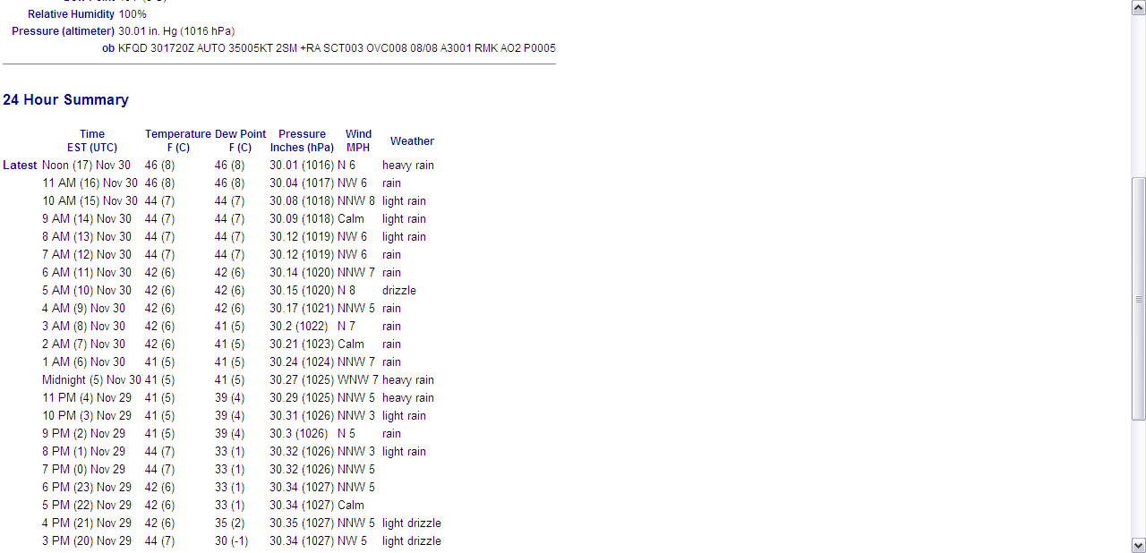Click the Dew Point column header
The image size is (1146, 553).
(240, 140)
